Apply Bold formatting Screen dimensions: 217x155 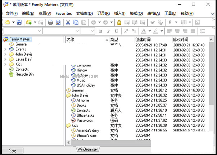tap(101, 31)
